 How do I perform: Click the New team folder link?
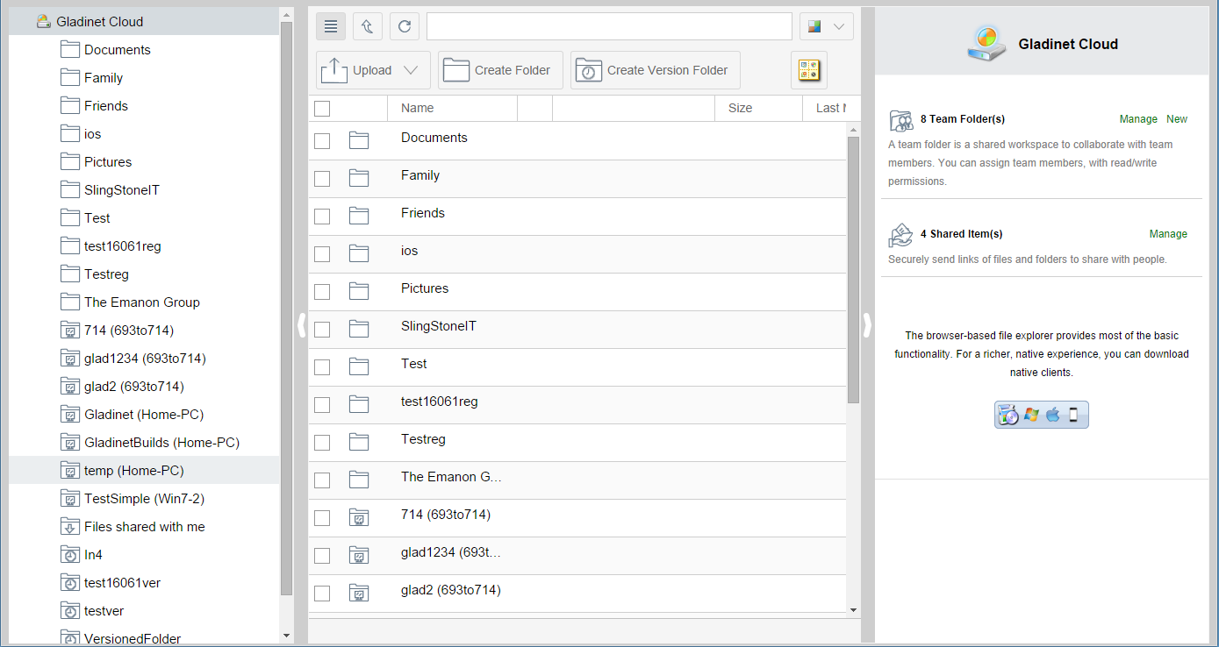1177,119
